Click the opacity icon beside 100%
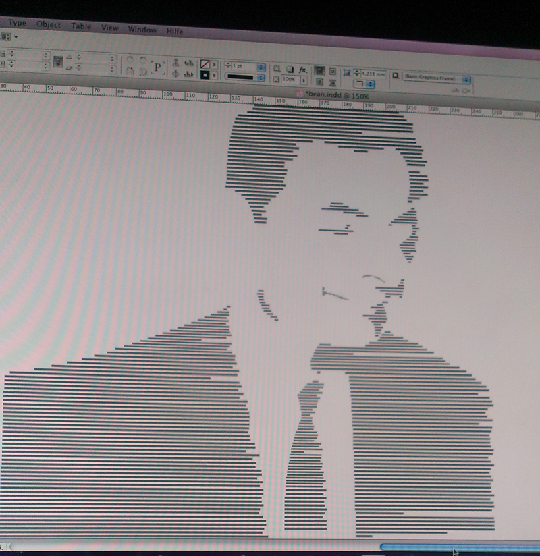The image size is (540, 556). (x=276, y=79)
